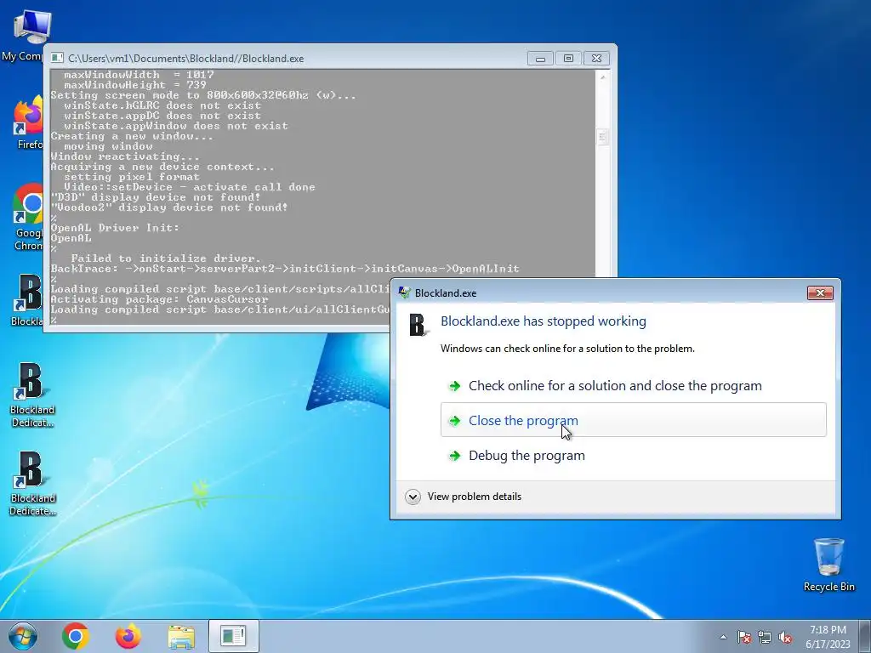Screen dimensions: 871x653
Task: Open the Blockland desktop shortcut
Action: click(28, 300)
